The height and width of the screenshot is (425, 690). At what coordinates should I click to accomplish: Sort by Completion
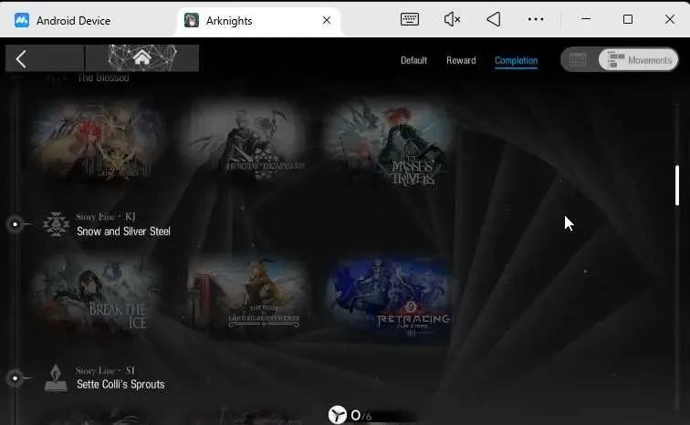pyautogui.click(x=516, y=60)
